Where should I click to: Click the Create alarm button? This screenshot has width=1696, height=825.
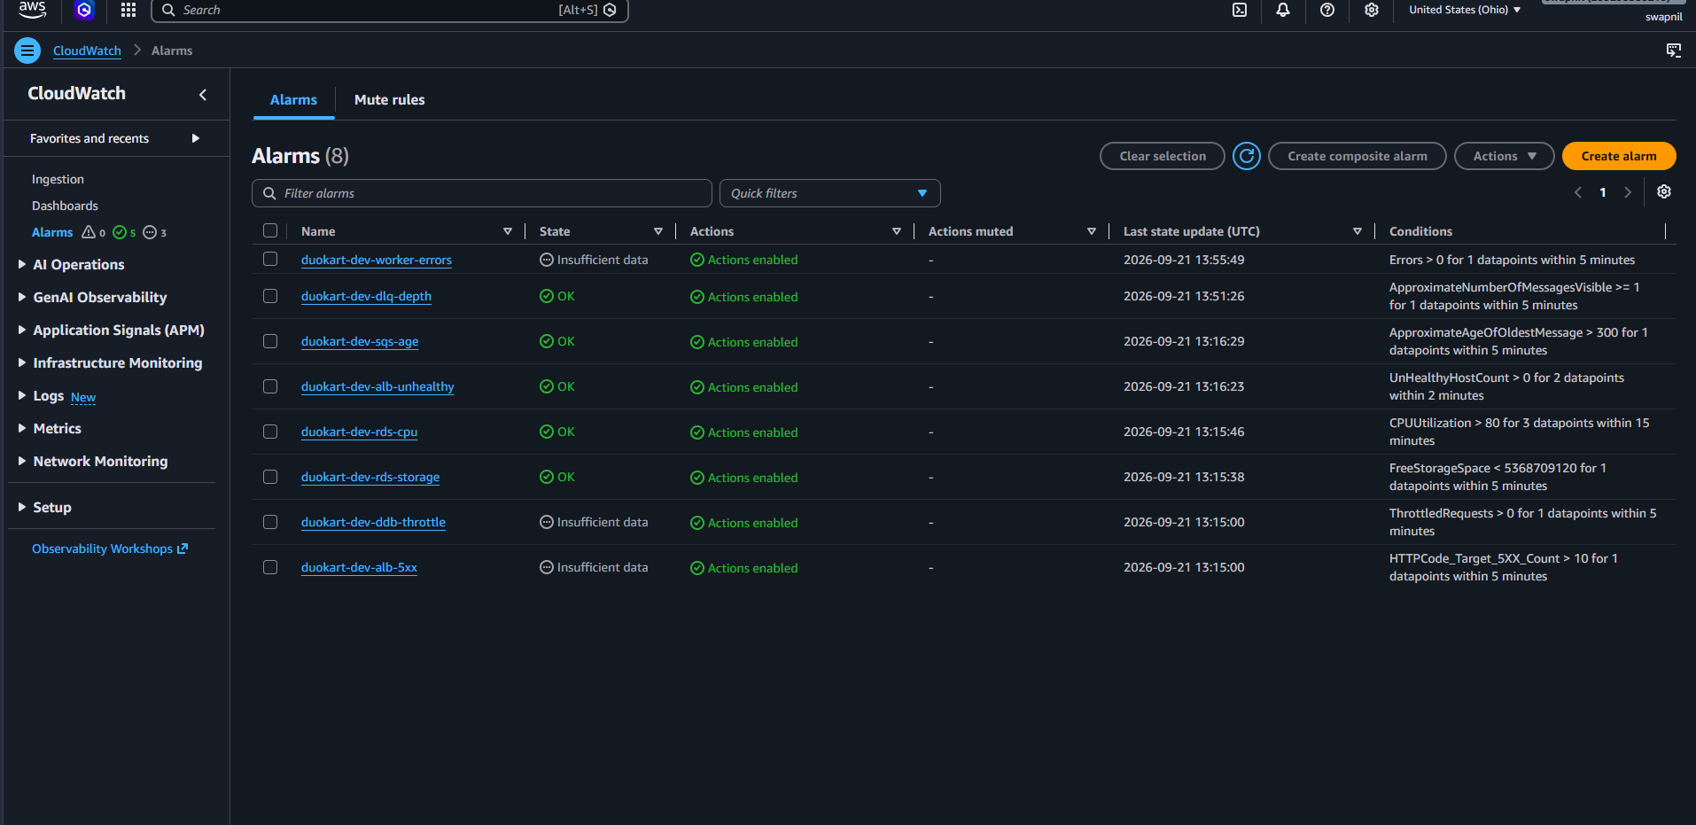point(1619,156)
